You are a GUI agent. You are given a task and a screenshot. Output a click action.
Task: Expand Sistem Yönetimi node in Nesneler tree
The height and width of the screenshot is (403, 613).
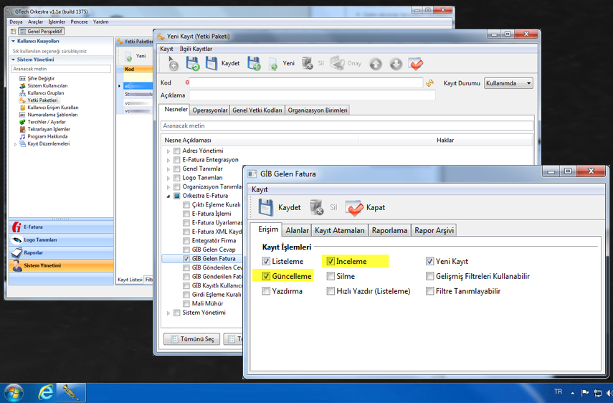pos(168,313)
